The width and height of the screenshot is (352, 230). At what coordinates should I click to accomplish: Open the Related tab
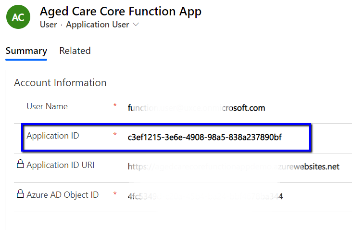click(x=75, y=51)
